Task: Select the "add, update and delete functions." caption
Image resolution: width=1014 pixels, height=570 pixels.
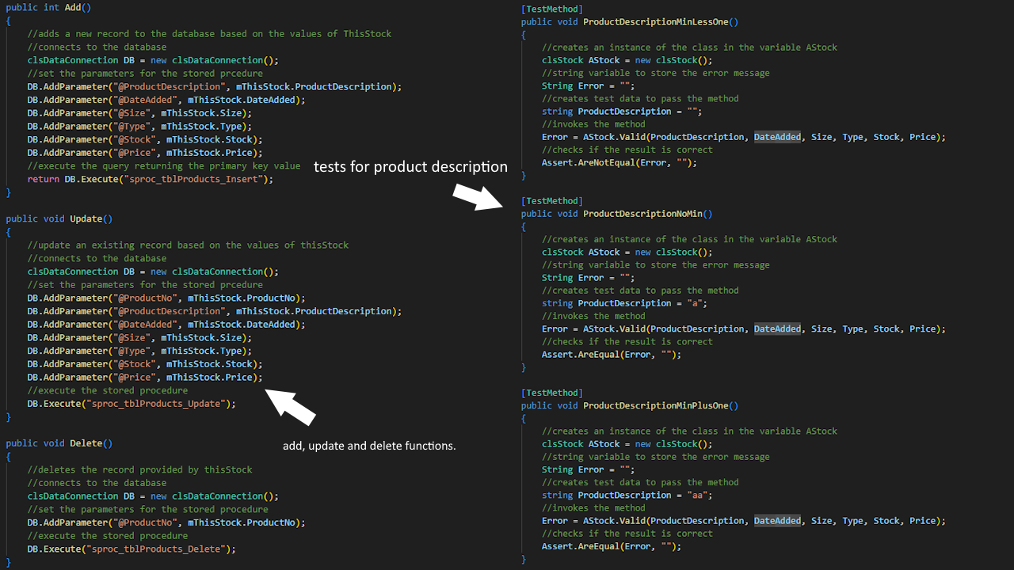Action: (x=369, y=446)
